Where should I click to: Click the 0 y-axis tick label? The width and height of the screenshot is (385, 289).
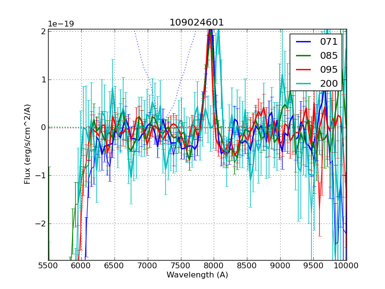pos(43,128)
